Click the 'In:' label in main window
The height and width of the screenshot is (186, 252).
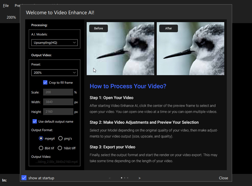tap(4, 180)
